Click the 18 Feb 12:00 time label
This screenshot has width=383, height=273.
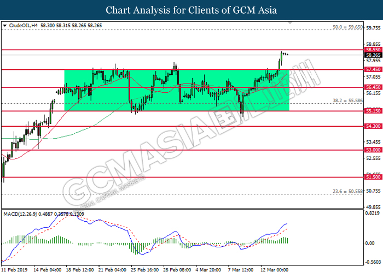(x=80, y=270)
